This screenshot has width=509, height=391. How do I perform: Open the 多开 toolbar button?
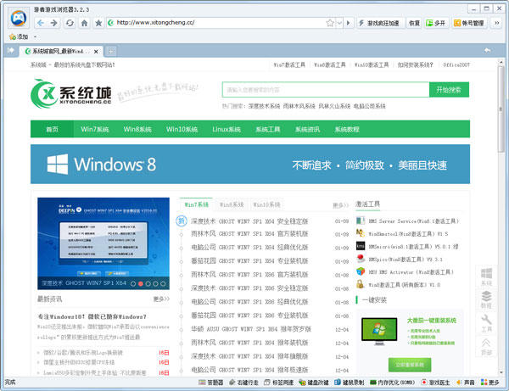pos(436,23)
